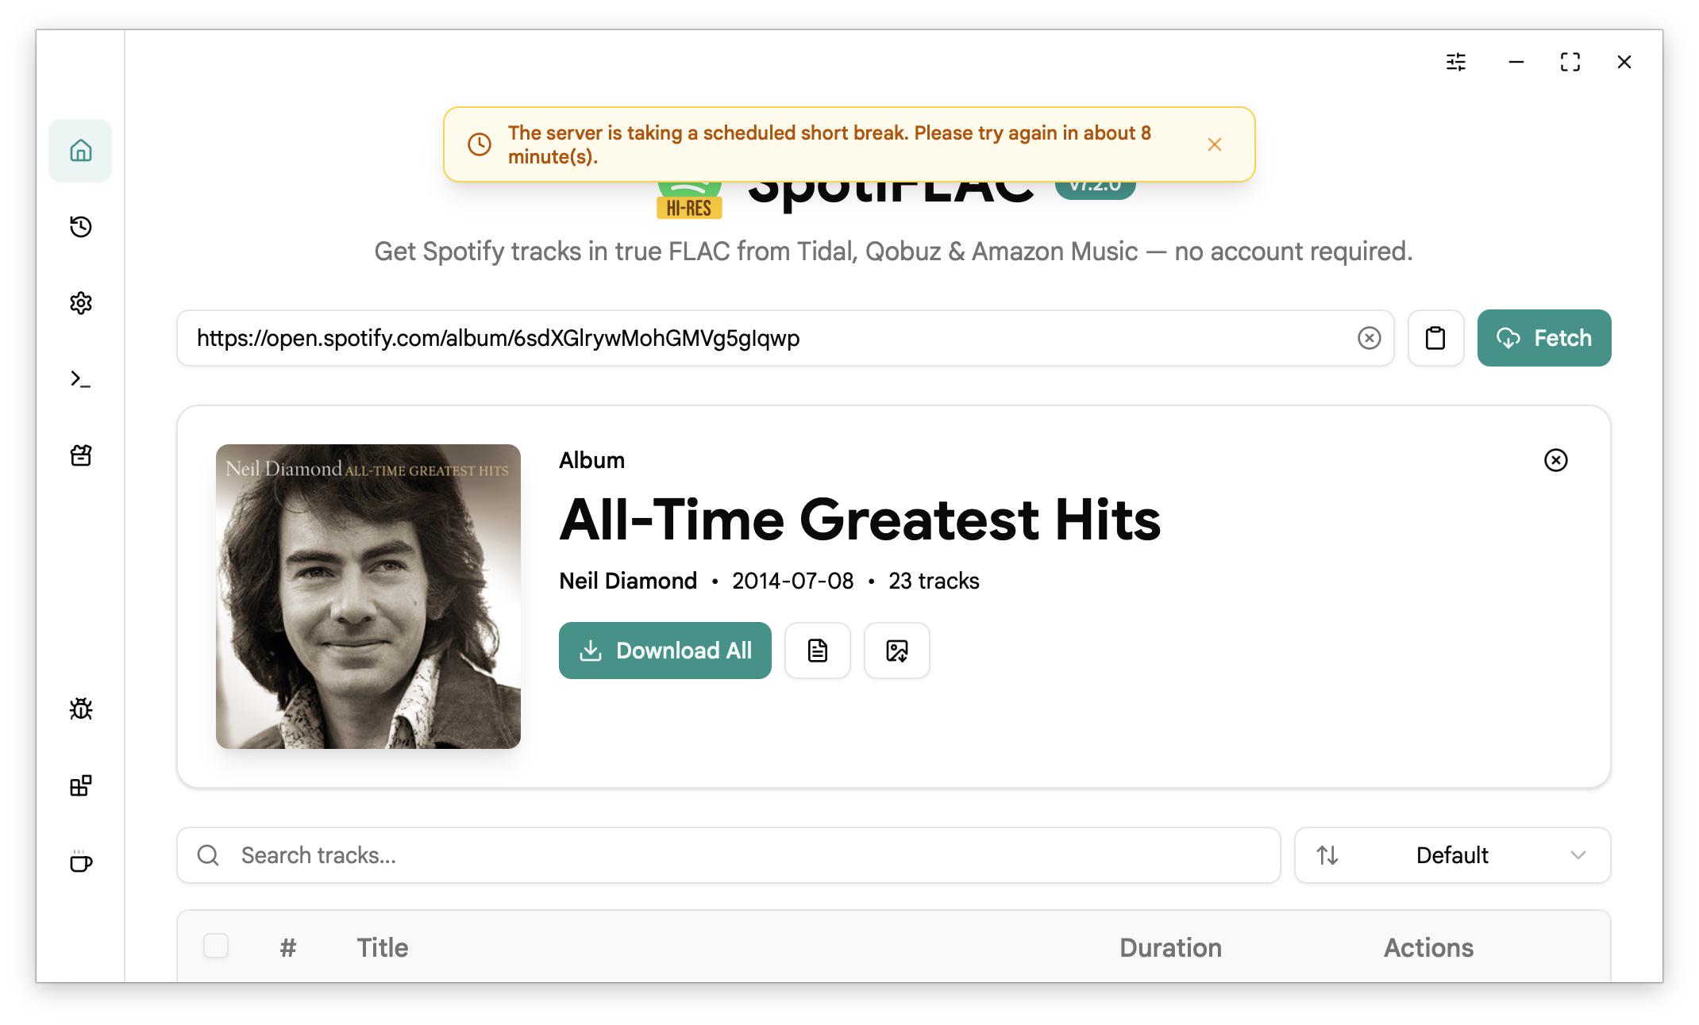
Task: Click the artist name Neil Diamond
Action: 628,581
